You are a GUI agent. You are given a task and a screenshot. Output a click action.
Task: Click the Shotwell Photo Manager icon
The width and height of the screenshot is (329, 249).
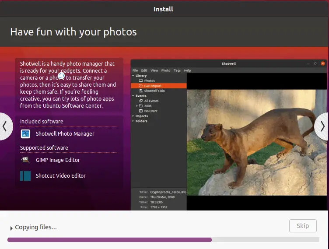pyautogui.click(x=25, y=134)
